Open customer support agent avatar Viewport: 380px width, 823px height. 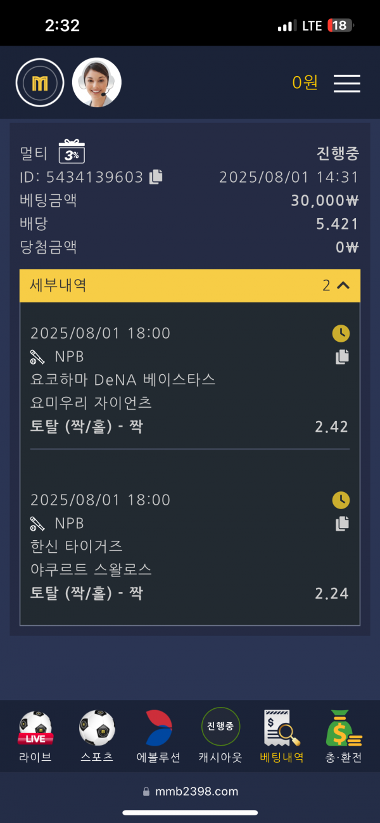96,82
